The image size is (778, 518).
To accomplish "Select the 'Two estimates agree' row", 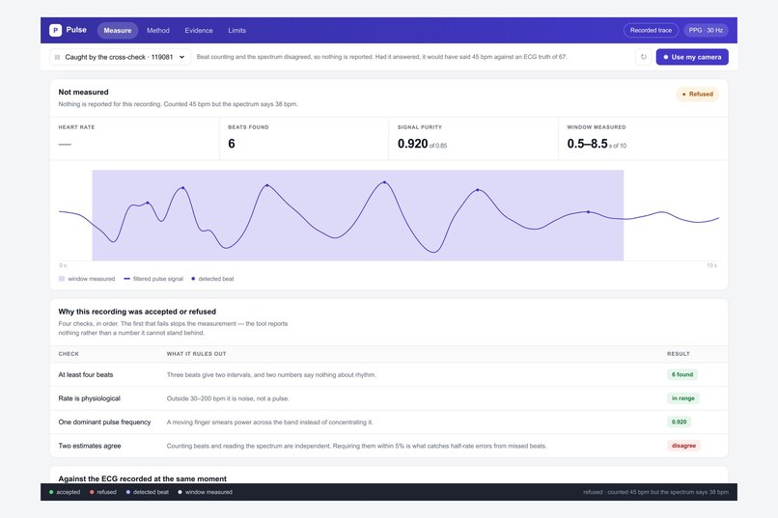I will pos(389,446).
